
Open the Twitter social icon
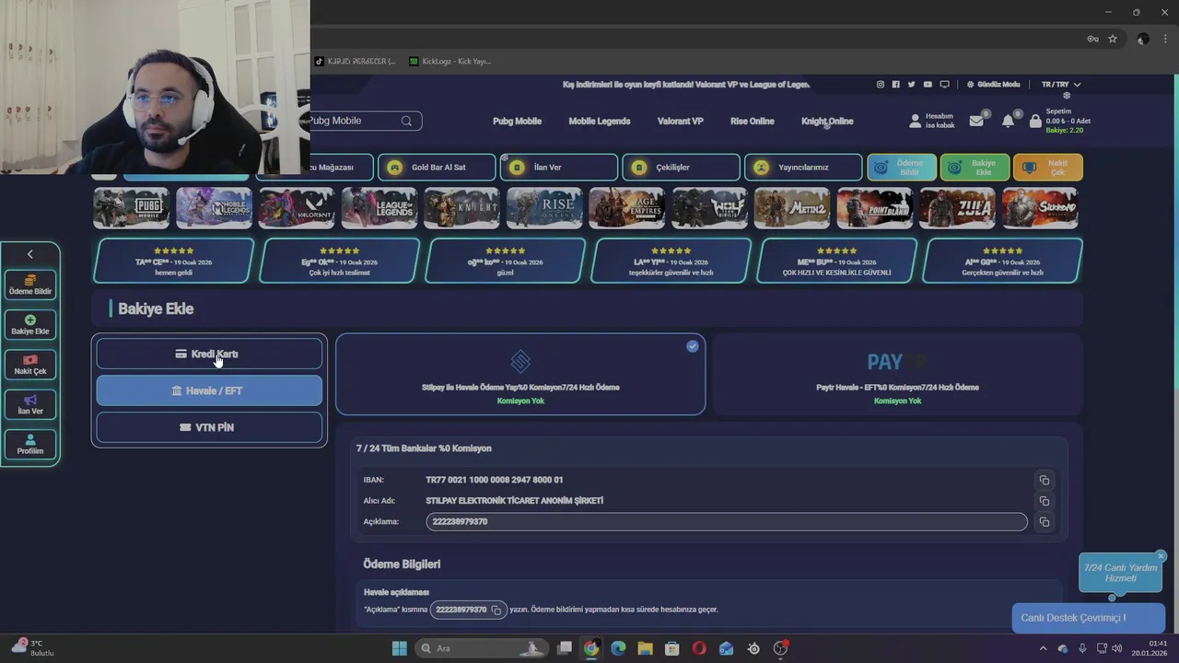point(911,85)
